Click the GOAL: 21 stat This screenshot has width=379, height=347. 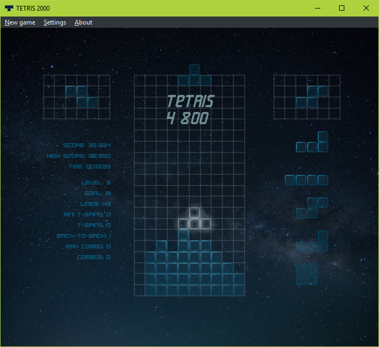click(x=98, y=193)
